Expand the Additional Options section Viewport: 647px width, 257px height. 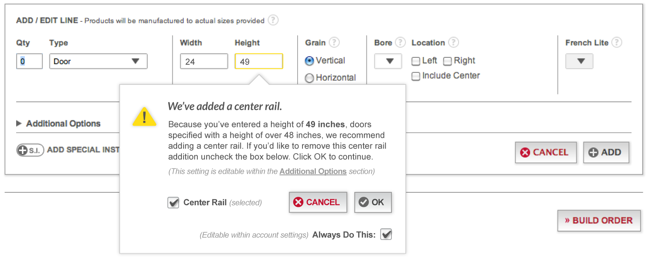(59, 123)
